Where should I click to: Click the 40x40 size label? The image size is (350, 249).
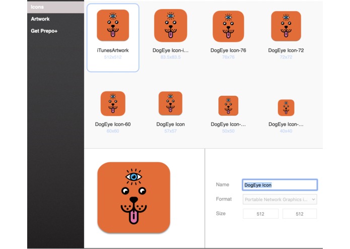pos(286,131)
